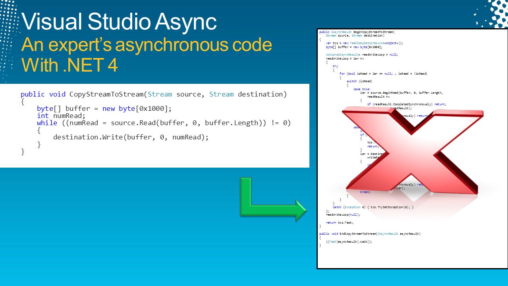Viewport: 508px width, 286px height.
Task: Click the "catch (Exception e)" handler line
Action: (373, 207)
